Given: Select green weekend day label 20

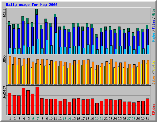Looking at the screenshot, I should point(97,119).
